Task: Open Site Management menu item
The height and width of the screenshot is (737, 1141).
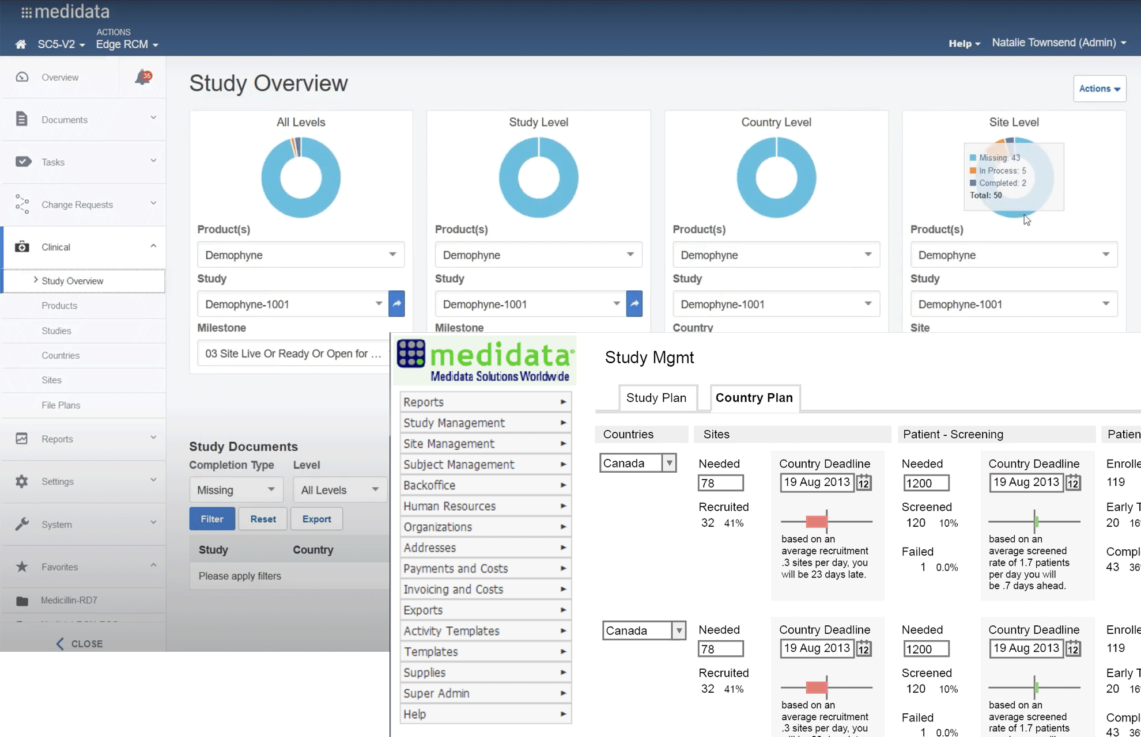Action: [485, 443]
